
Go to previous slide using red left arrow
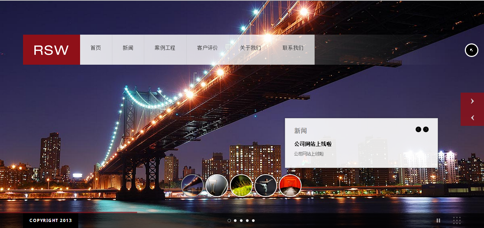coord(472,118)
